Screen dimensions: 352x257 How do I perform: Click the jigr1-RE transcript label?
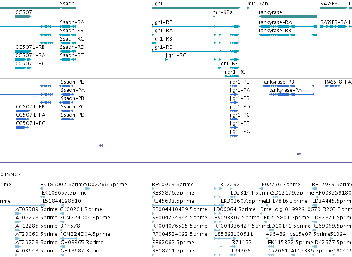click(x=162, y=22)
